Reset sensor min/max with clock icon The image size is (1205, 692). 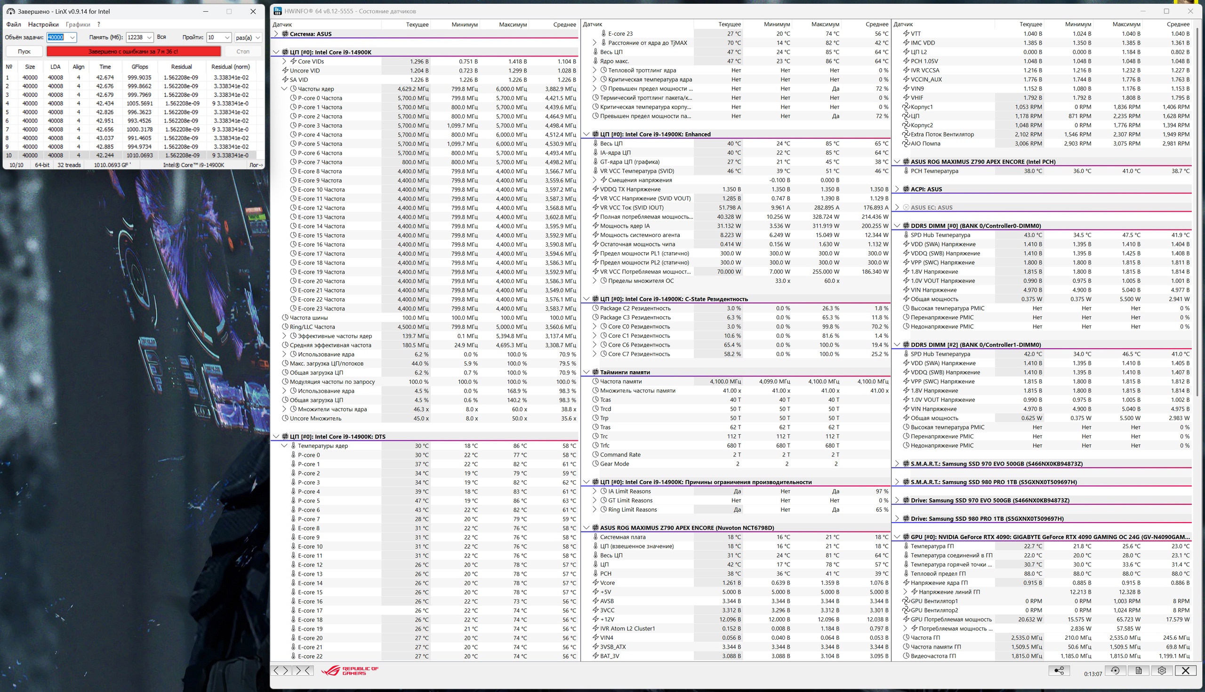coord(1115,671)
